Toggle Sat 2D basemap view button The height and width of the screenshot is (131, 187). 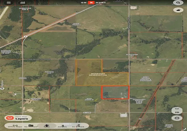point(177,111)
